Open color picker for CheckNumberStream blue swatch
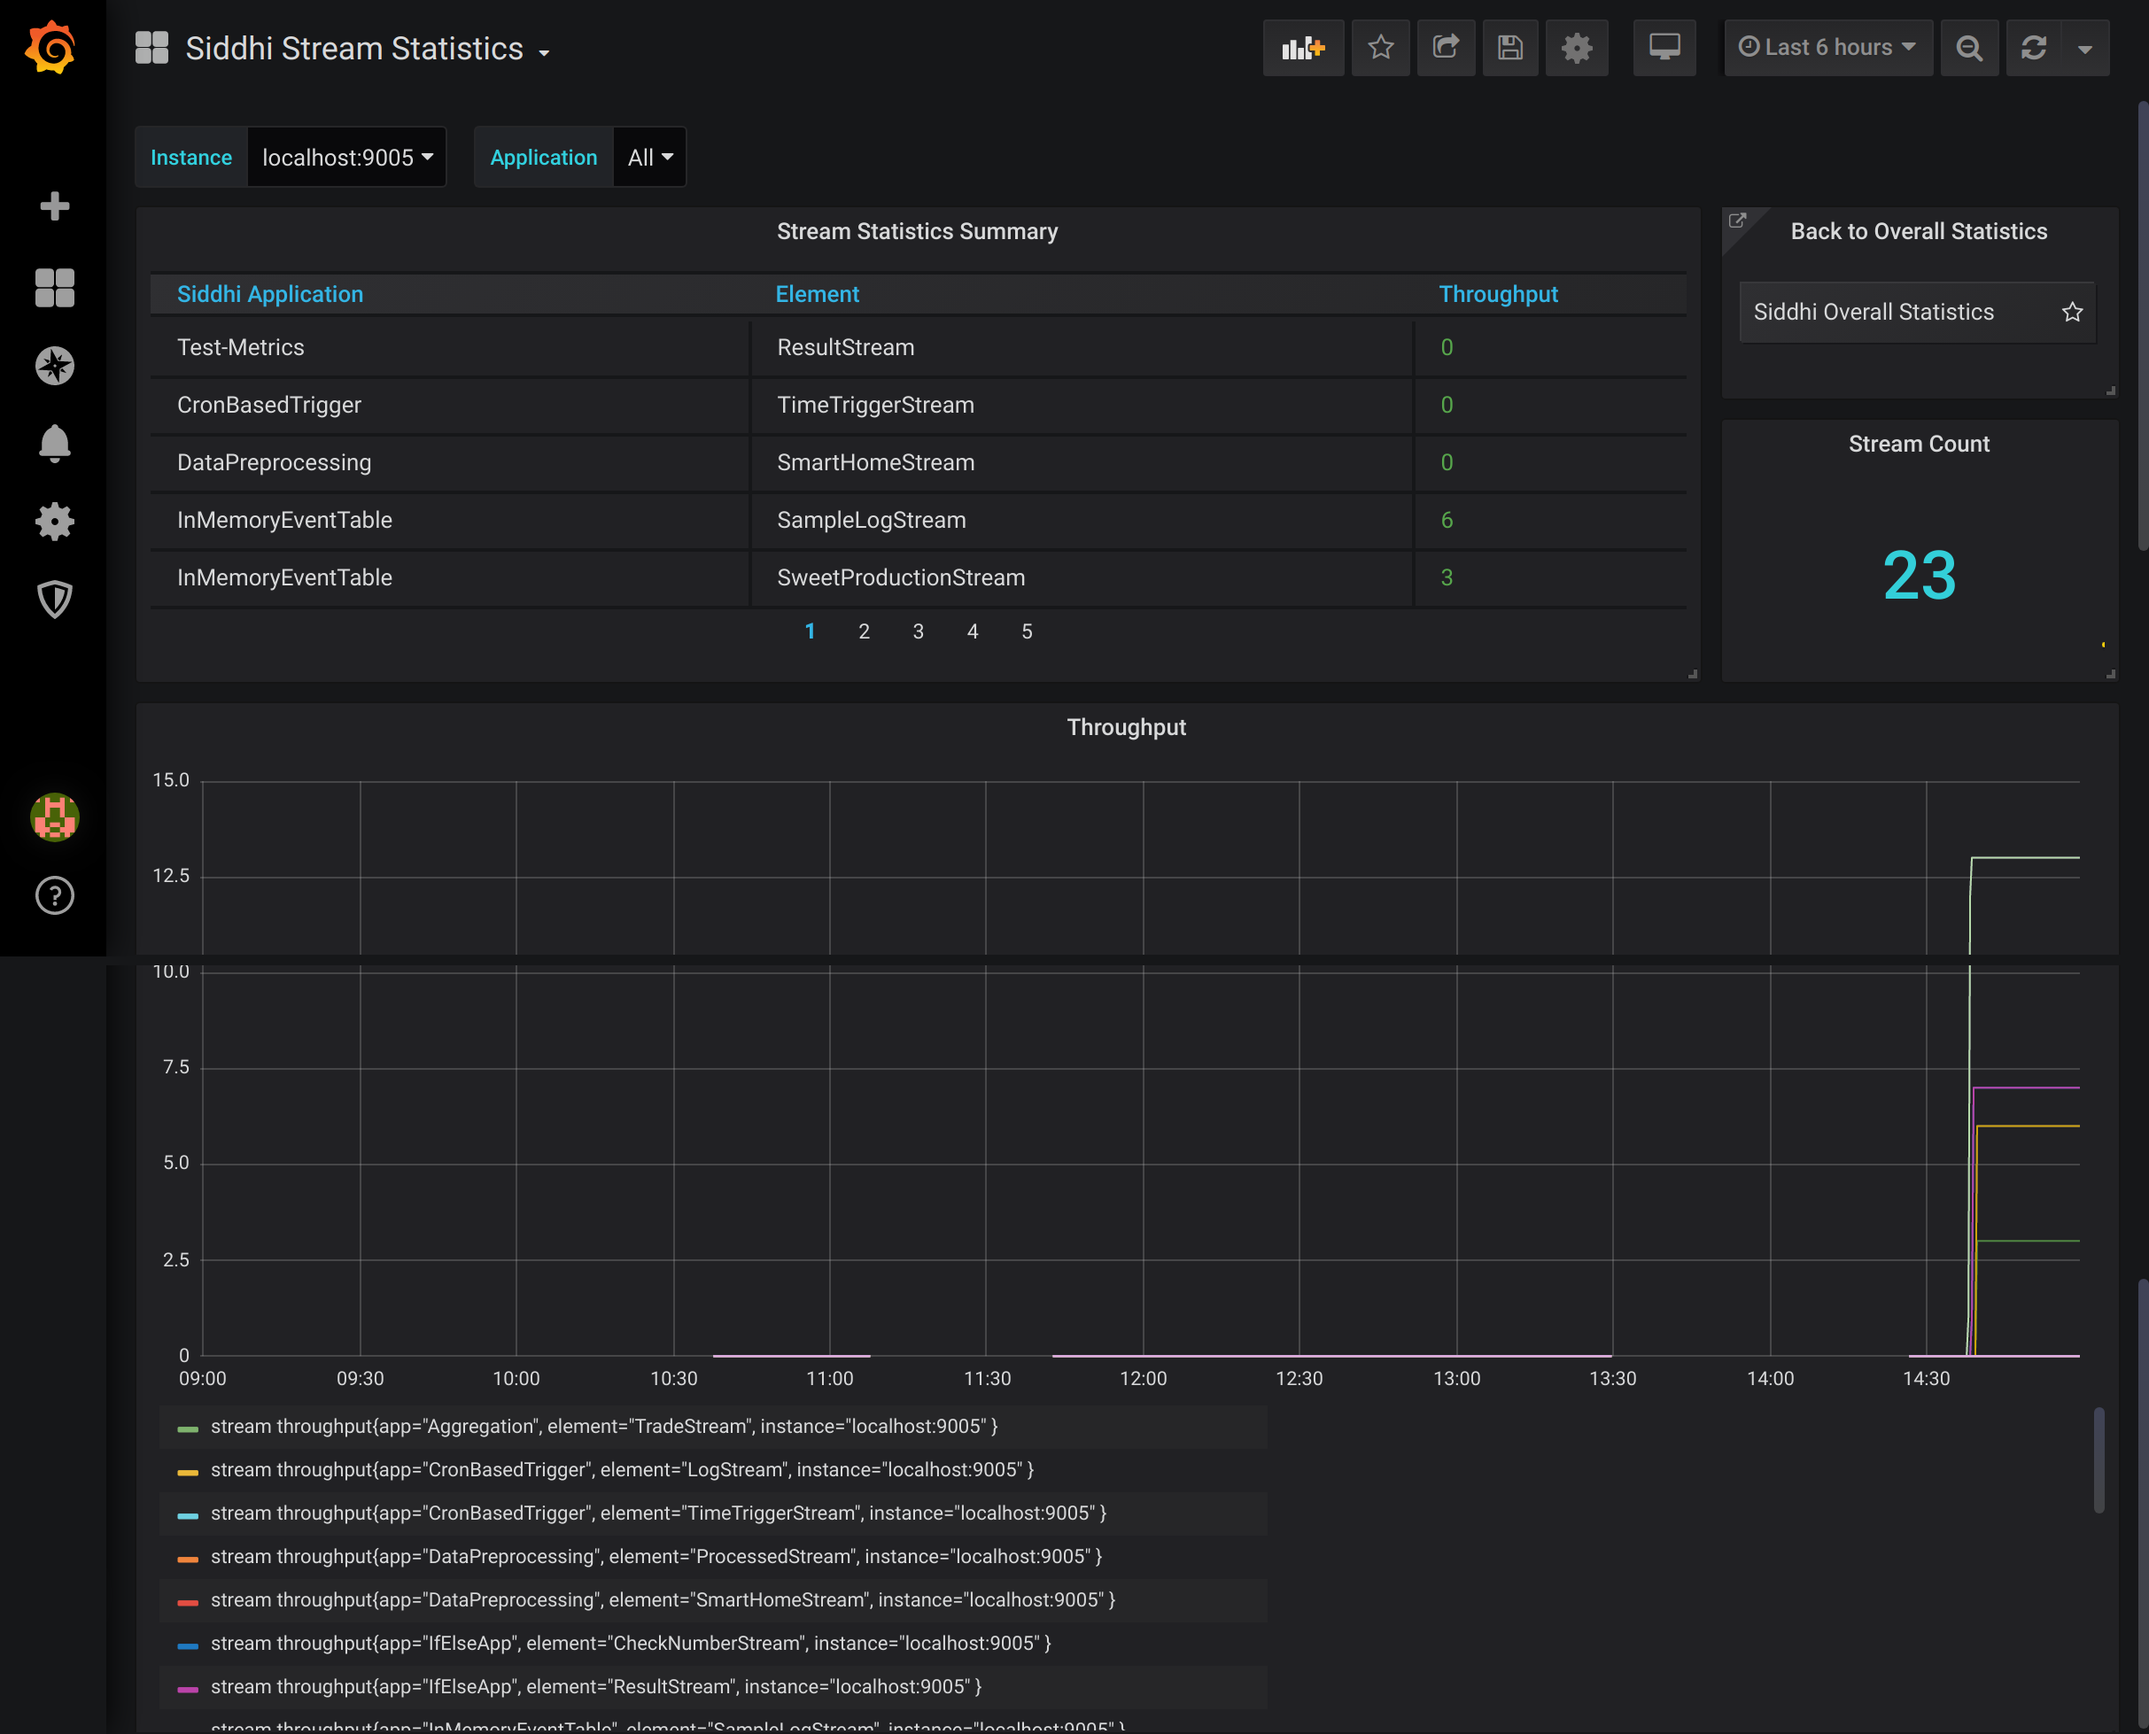 [188, 1646]
